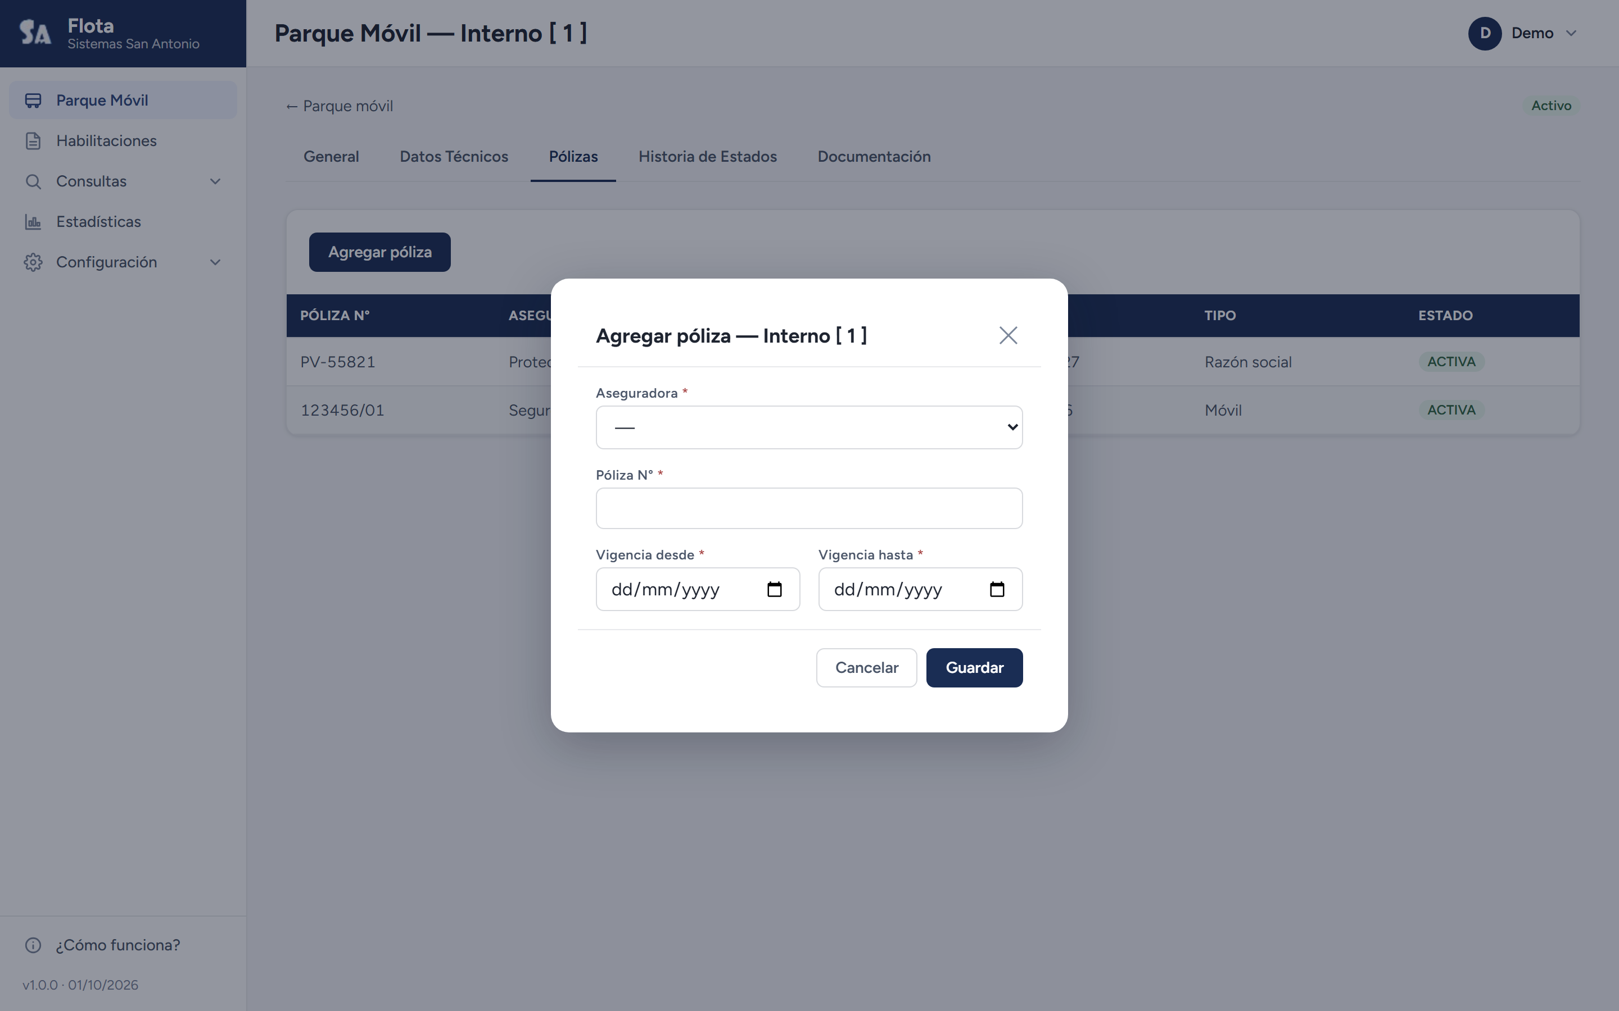Expand the Consultas submenu chevron
Image resolution: width=1619 pixels, height=1011 pixels.
[215, 181]
